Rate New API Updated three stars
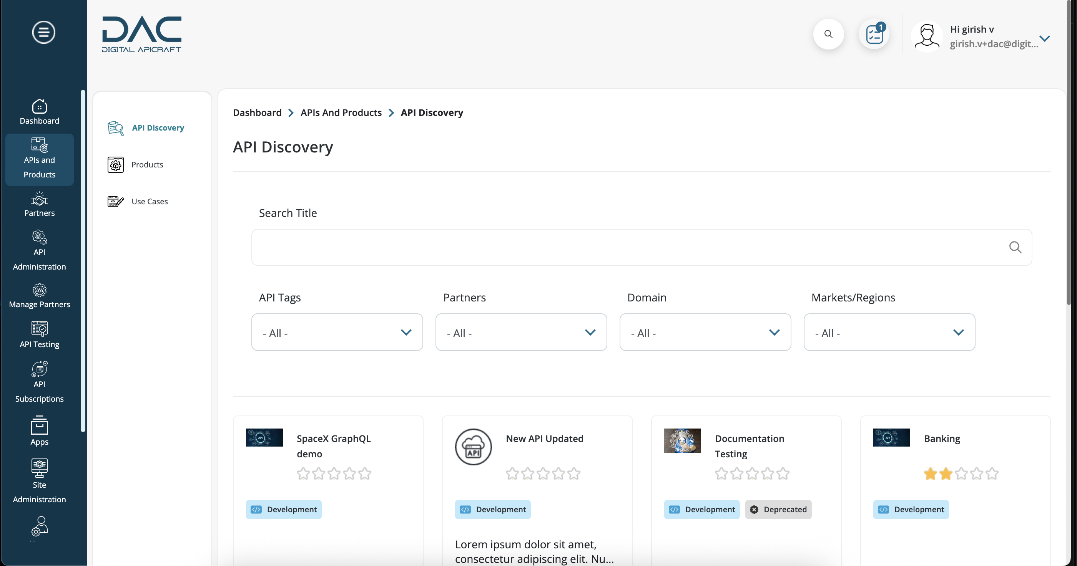This screenshot has height=566, width=1077. click(543, 474)
